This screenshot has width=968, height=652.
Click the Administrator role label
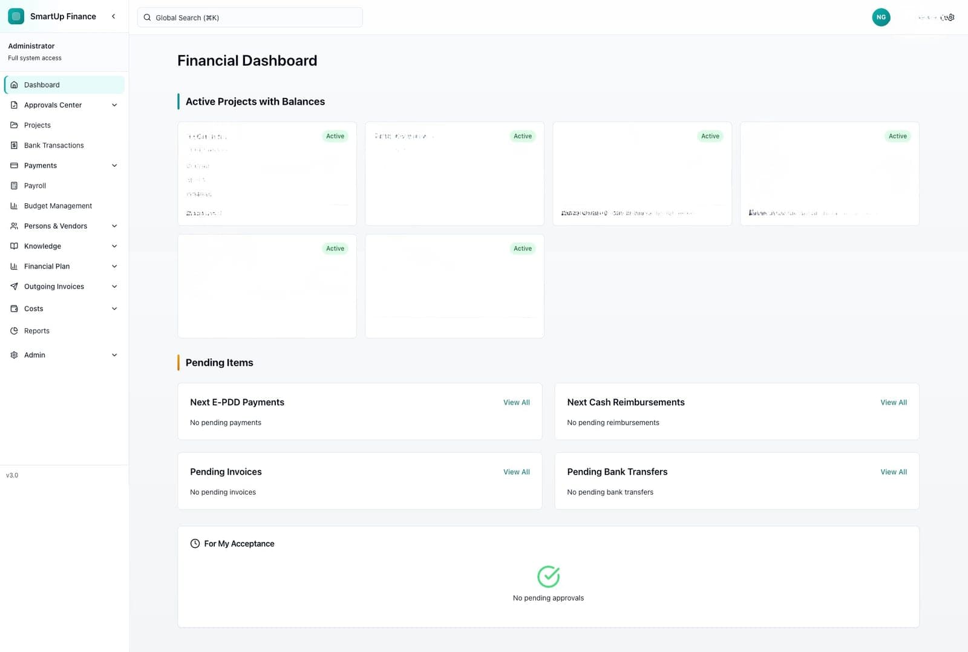(x=31, y=46)
